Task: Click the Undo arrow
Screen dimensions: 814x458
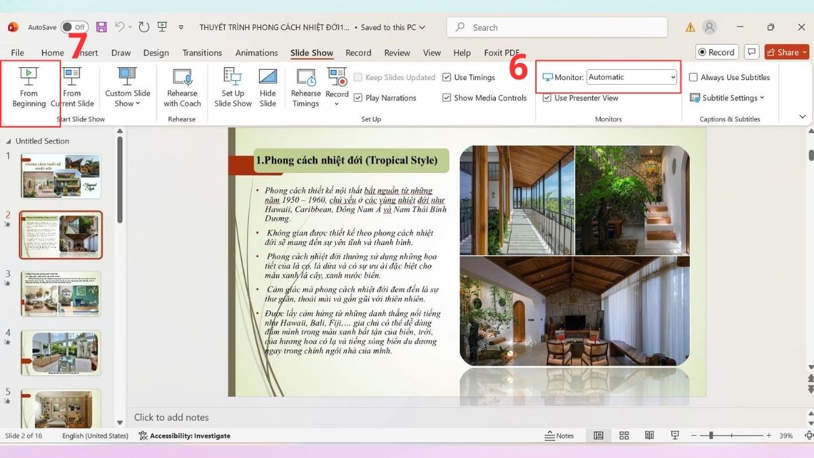Action: (119, 27)
